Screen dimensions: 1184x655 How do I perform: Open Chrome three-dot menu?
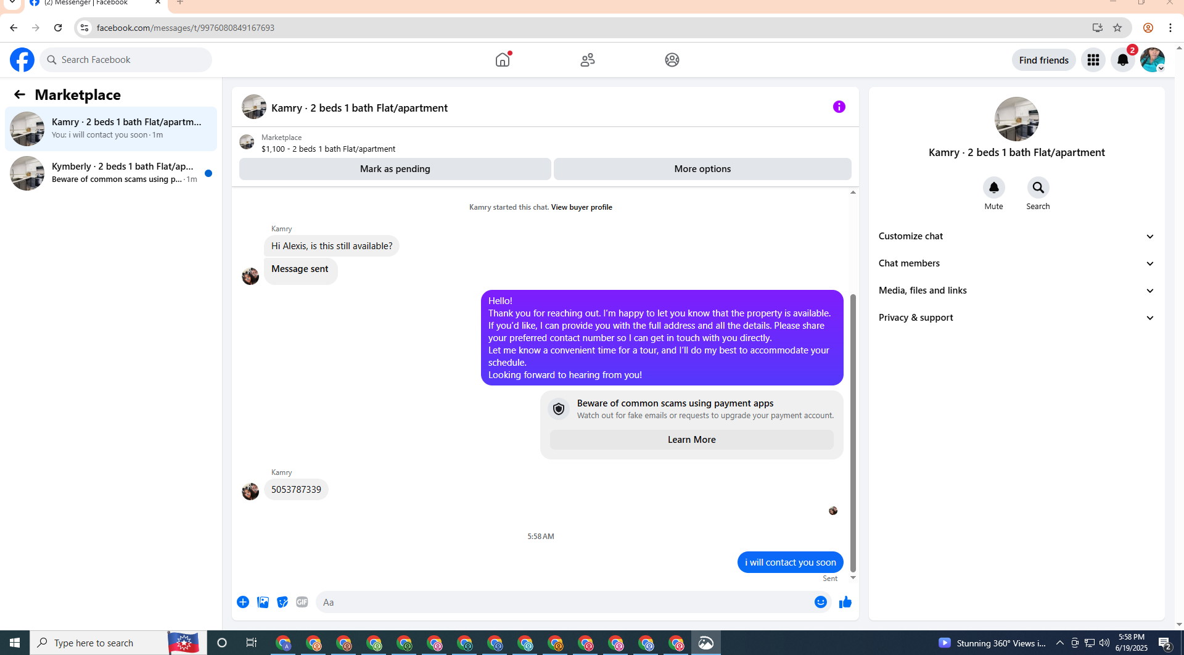click(x=1170, y=28)
